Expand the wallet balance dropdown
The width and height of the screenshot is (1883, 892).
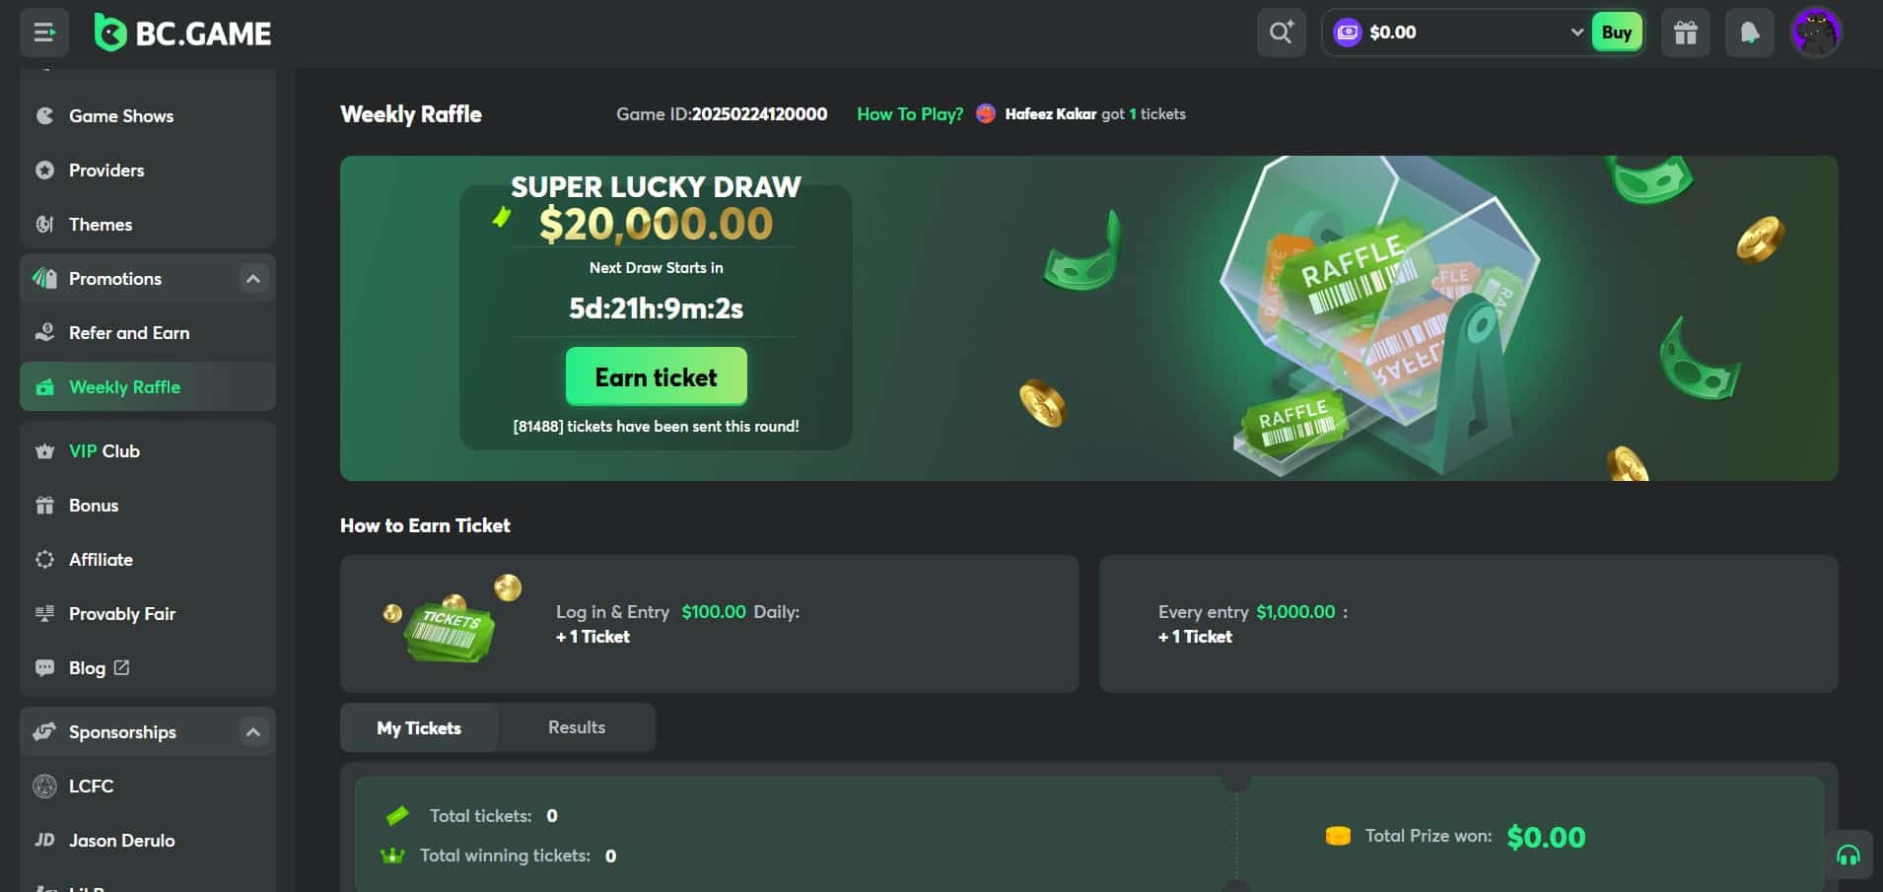pos(1576,33)
